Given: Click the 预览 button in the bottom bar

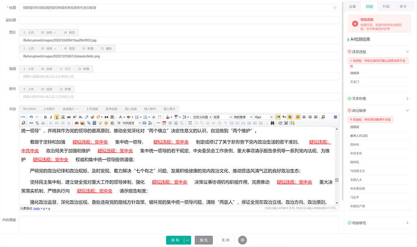Looking at the screenshot, I should (204, 240).
